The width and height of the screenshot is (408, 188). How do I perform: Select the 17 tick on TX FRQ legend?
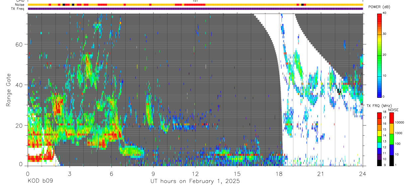tap(384, 118)
